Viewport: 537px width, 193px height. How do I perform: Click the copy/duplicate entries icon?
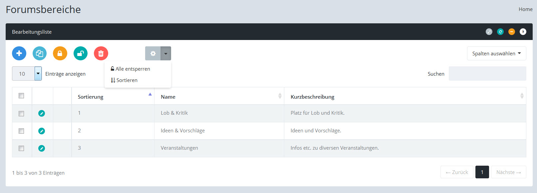pos(40,53)
